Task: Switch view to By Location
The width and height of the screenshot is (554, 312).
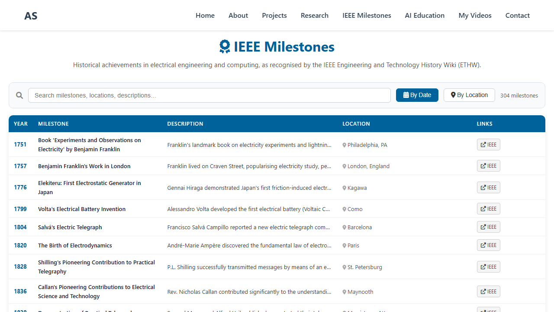Action: click(469, 95)
